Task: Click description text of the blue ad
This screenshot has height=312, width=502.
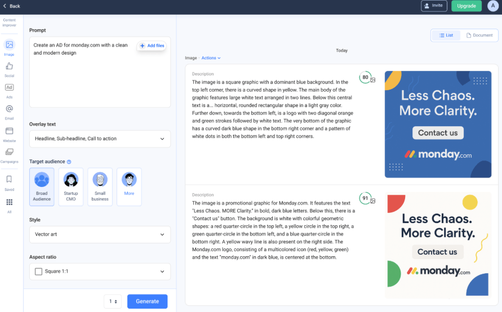Action: click(x=273, y=109)
